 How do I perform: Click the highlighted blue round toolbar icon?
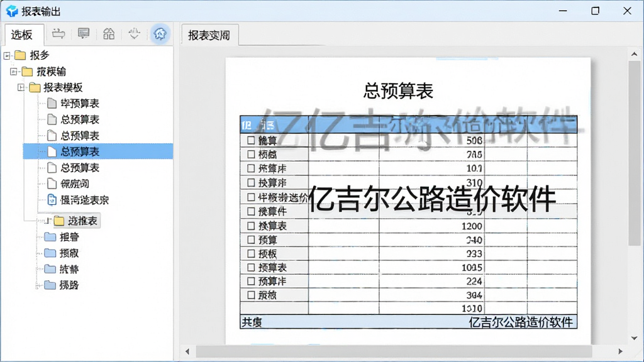point(160,34)
